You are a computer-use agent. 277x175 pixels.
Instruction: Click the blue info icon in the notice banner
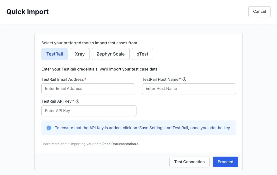pyautogui.click(x=49, y=128)
